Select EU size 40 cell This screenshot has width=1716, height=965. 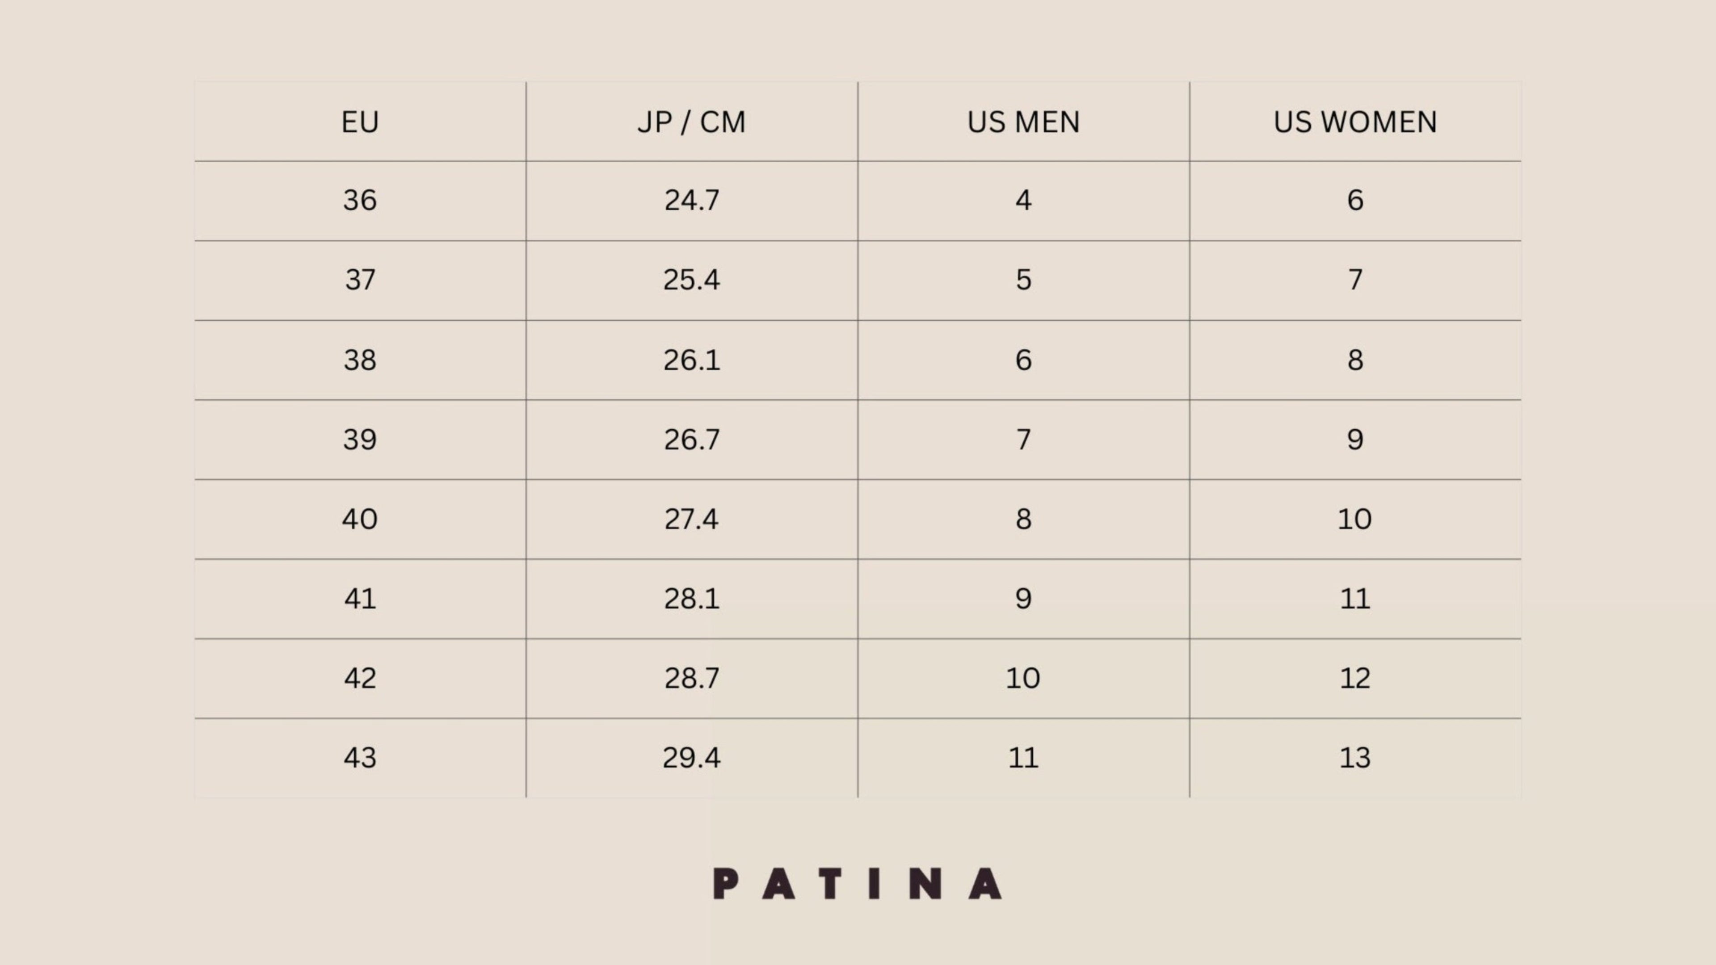[360, 519]
